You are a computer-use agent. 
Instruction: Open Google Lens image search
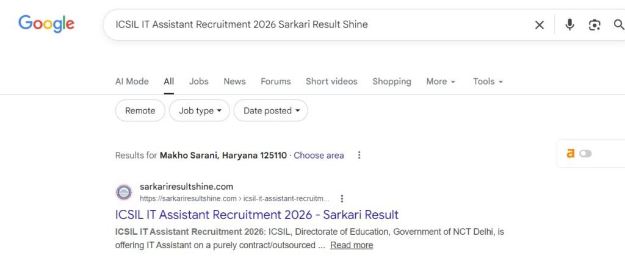point(594,25)
